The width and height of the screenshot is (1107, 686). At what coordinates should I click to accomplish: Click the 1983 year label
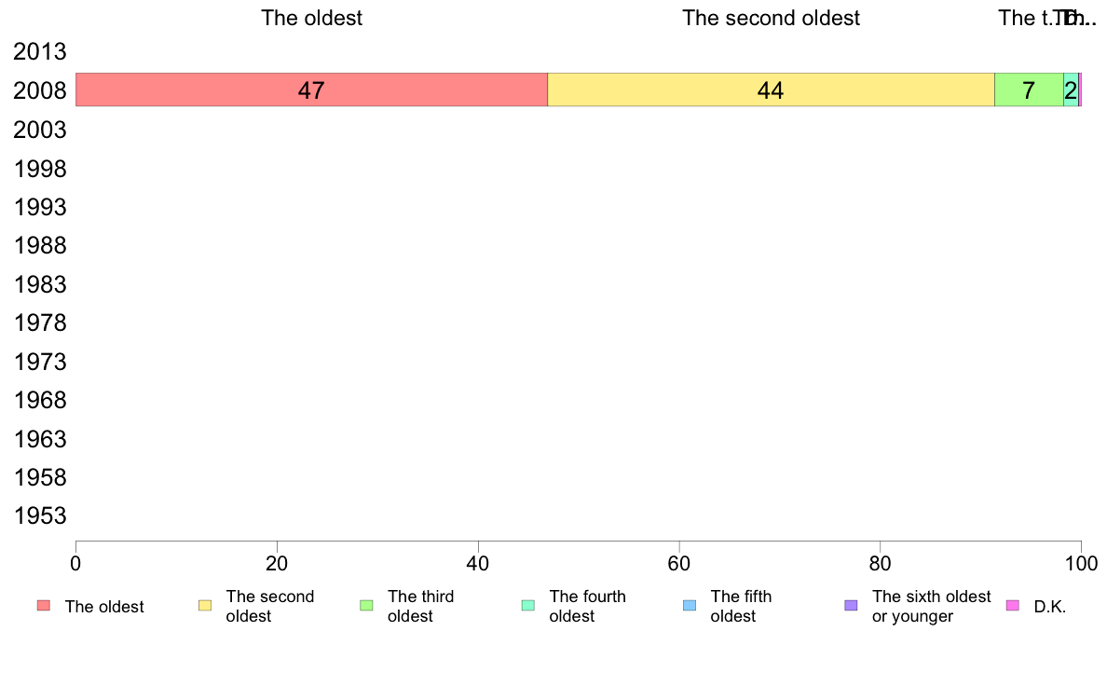(x=39, y=284)
